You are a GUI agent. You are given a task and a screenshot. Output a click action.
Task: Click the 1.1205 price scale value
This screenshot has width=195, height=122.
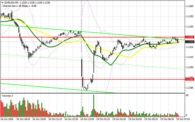(190, 67)
